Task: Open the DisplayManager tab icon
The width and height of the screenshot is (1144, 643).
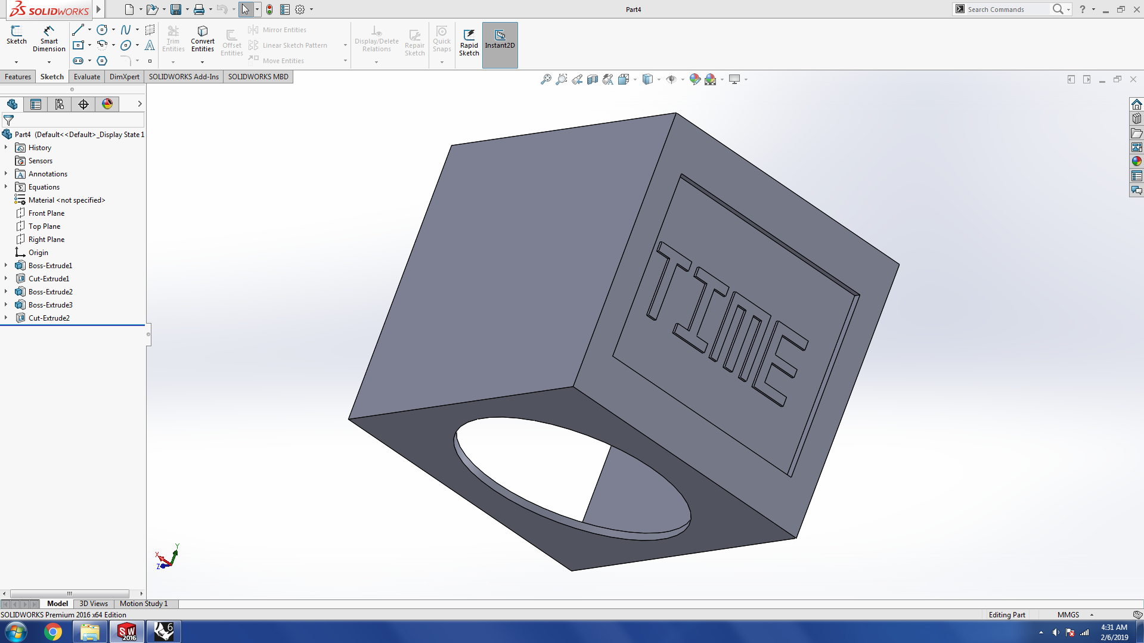Action: [107, 104]
